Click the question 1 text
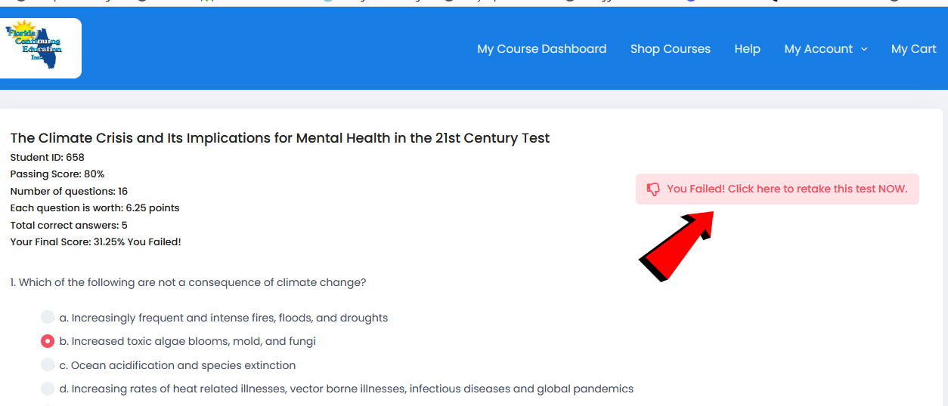Viewport: 948px width, 406px height. (188, 282)
